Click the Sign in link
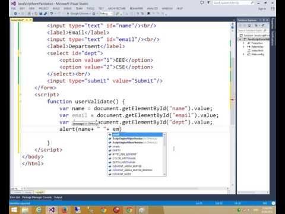The image size is (285, 214). (x=262, y=8)
